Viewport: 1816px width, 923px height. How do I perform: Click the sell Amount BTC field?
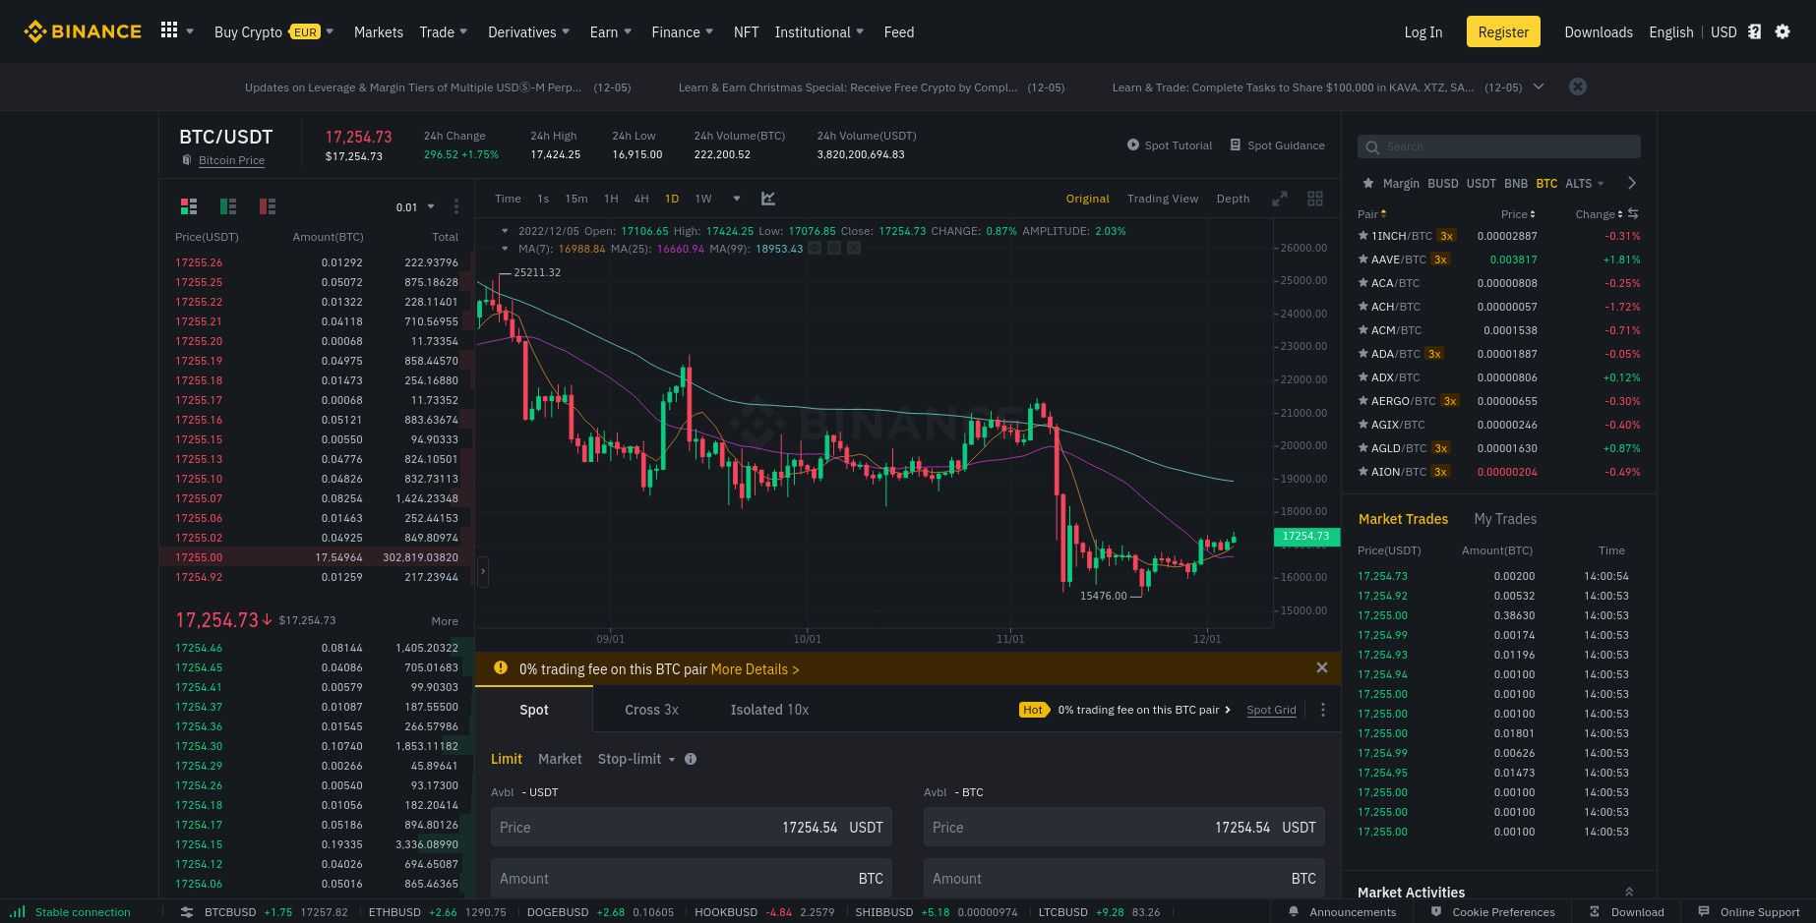pos(1124,878)
